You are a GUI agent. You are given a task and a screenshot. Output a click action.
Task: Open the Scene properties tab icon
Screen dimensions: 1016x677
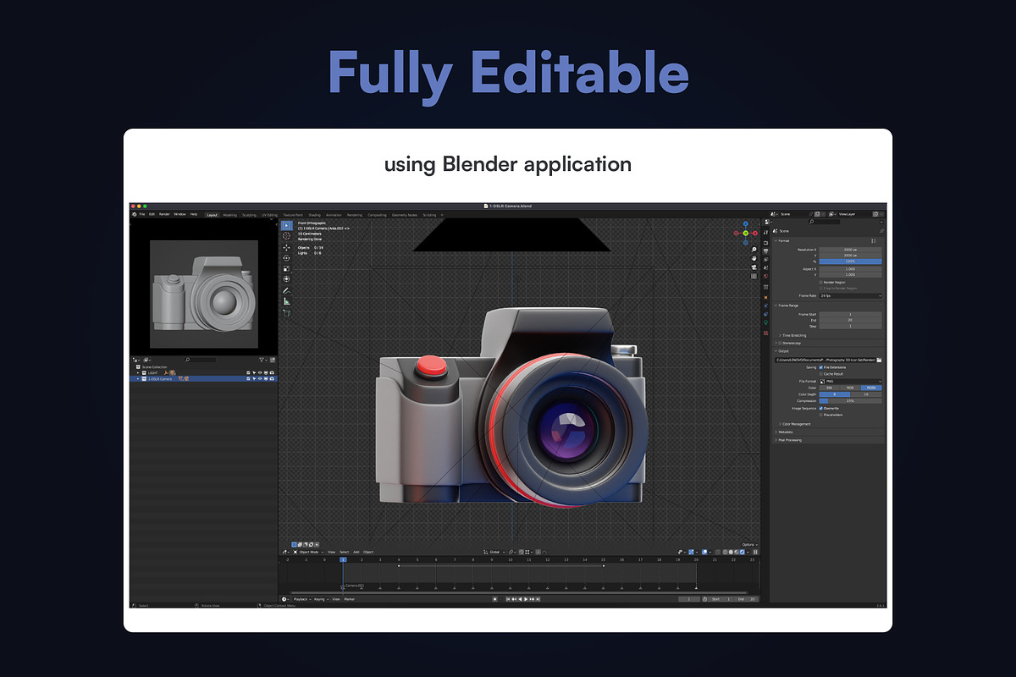click(766, 267)
